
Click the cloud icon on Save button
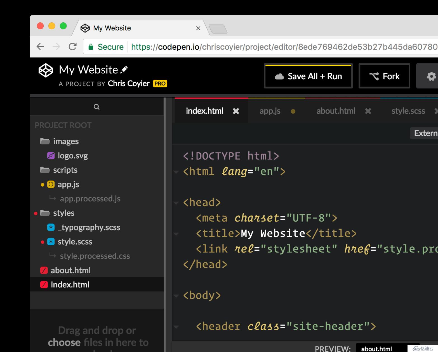[x=279, y=77]
